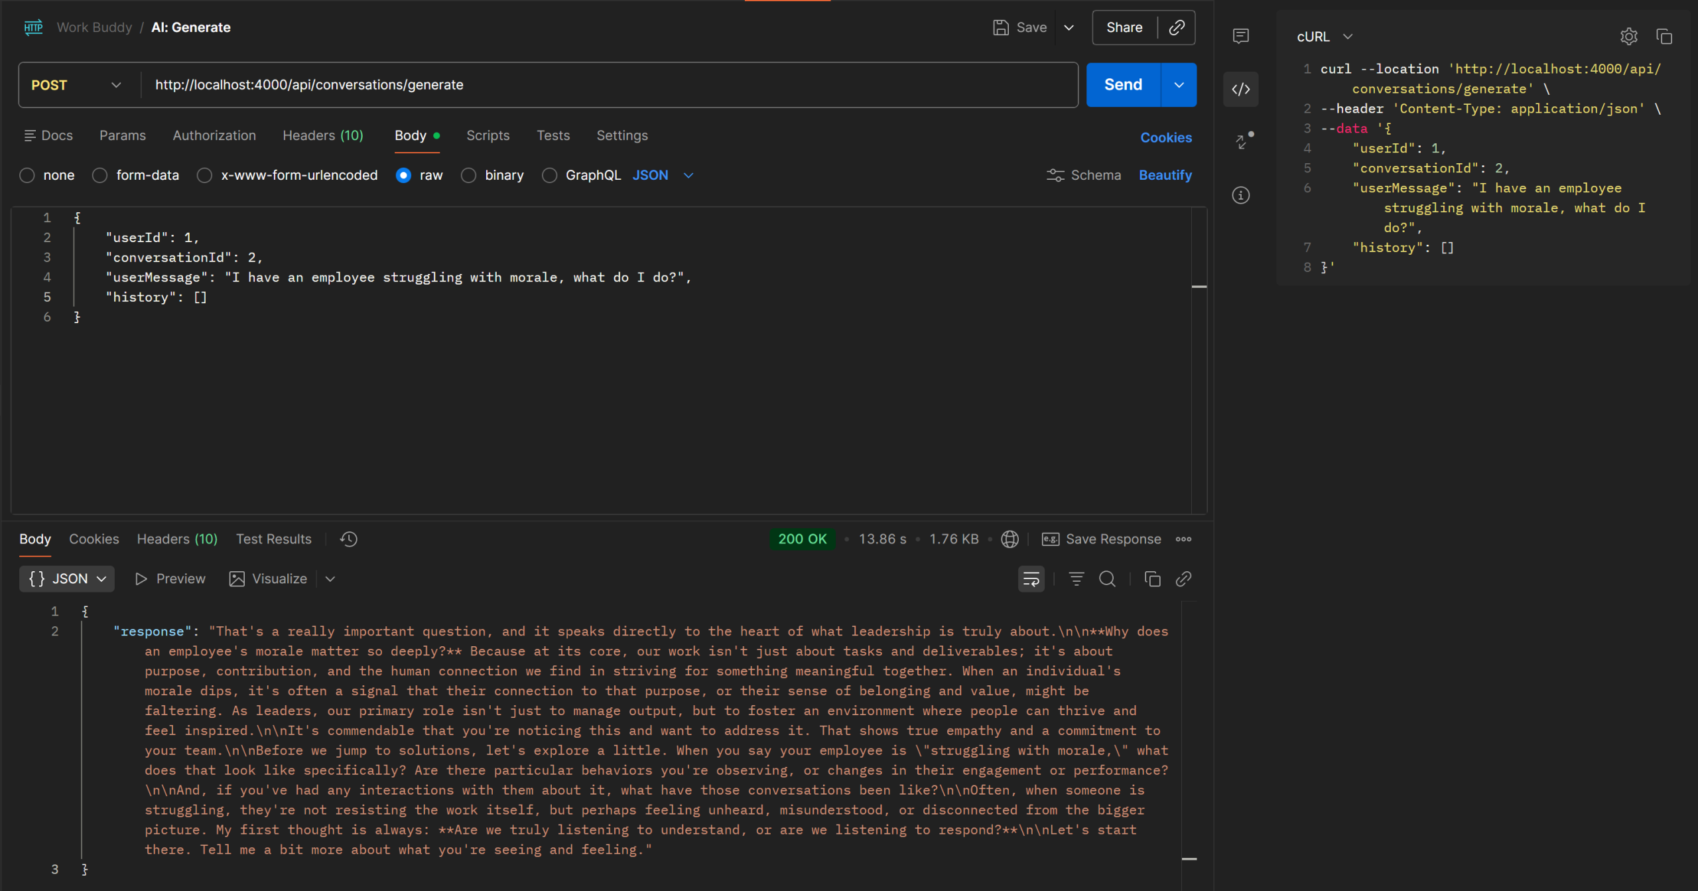Screen dimensions: 1698x891
Task: Search within the response body
Action: click(1107, 579)
